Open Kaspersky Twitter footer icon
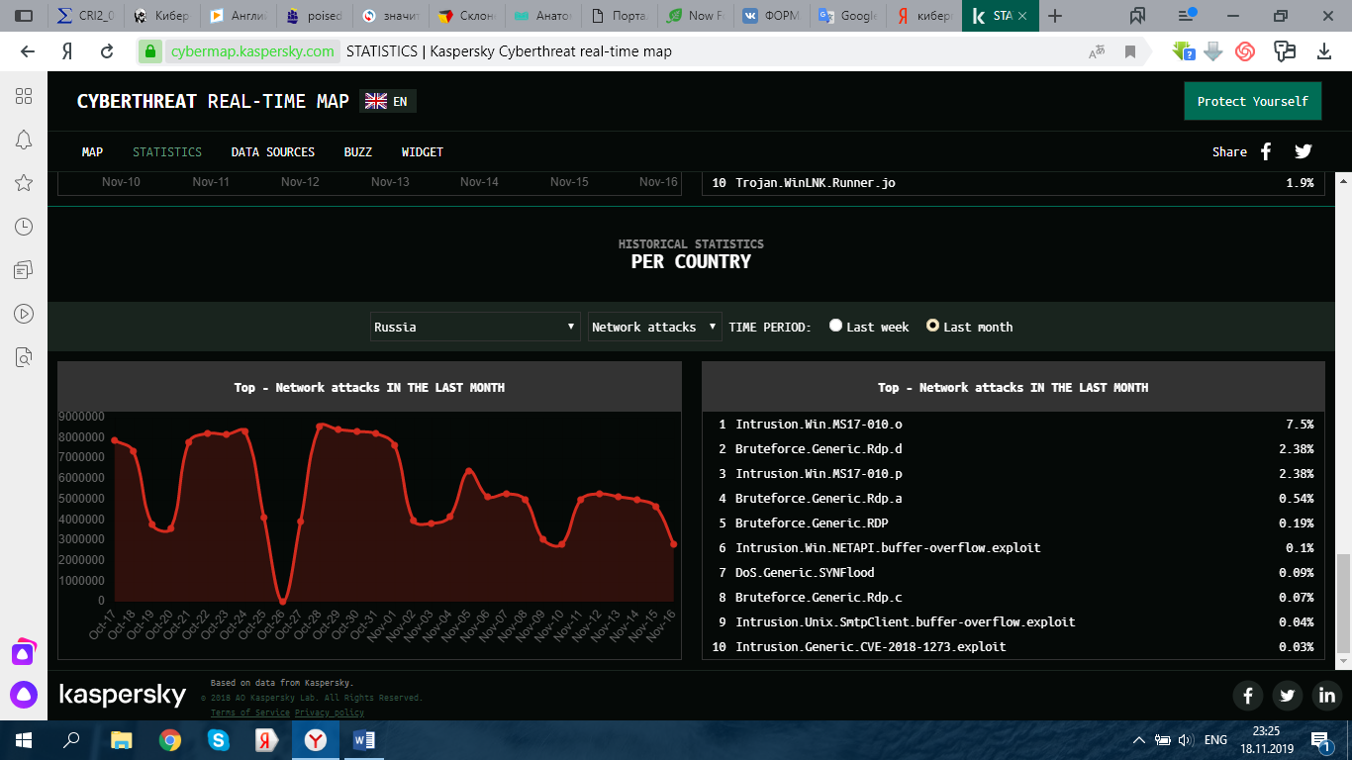Screen dimensions: 1352x760 tap(1287, 696)
